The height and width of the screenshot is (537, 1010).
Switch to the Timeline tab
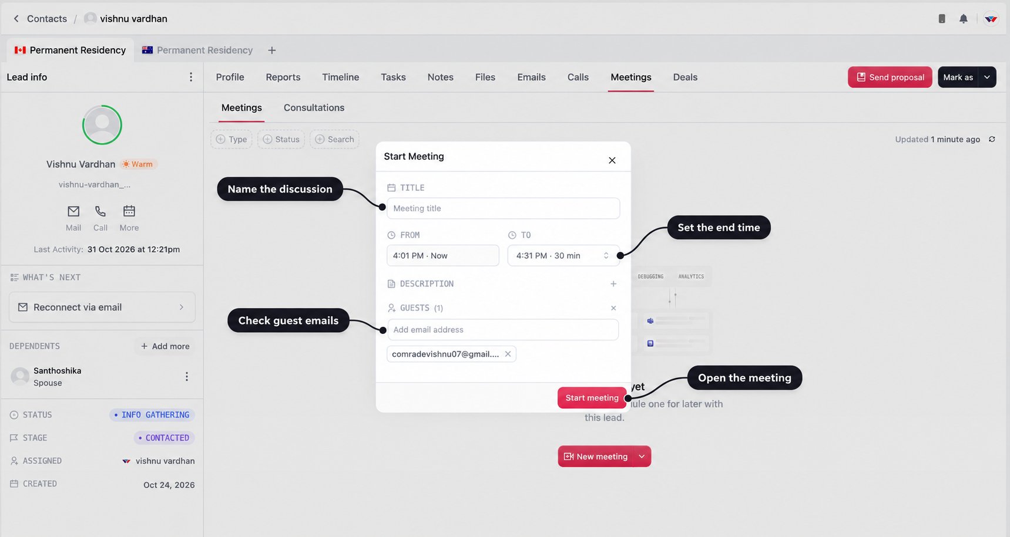tap(340, 77)
